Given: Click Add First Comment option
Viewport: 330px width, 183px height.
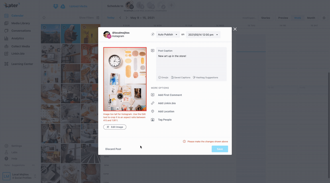Looking at the screenshot, I should click(170, 95).
